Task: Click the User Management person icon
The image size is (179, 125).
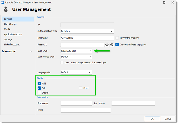Action: tap(6, 9)
